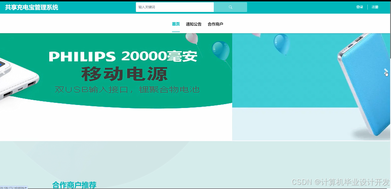
Task: Click the blue power bank slide
Action: (311, 87)
